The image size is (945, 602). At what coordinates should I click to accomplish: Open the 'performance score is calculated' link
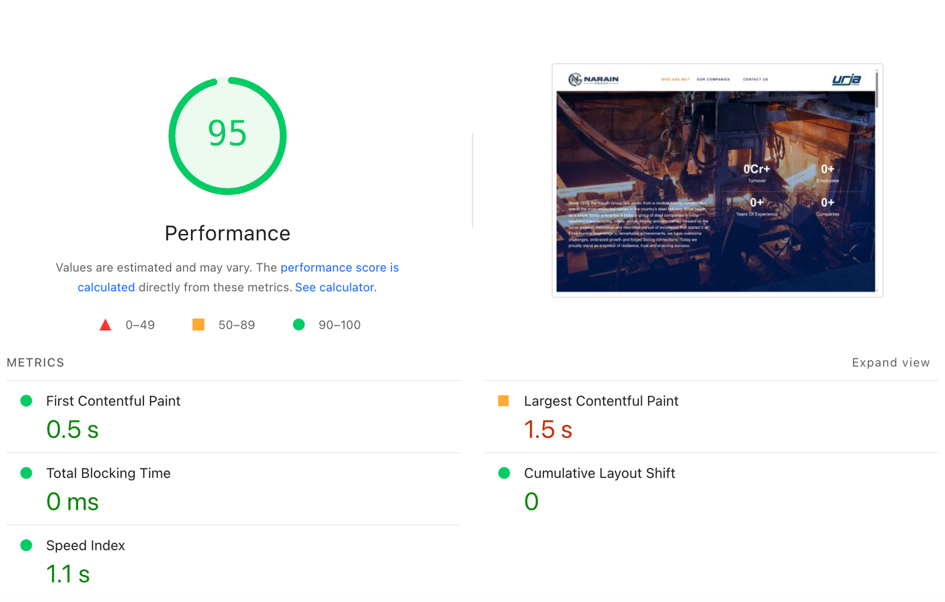[340, 268]
